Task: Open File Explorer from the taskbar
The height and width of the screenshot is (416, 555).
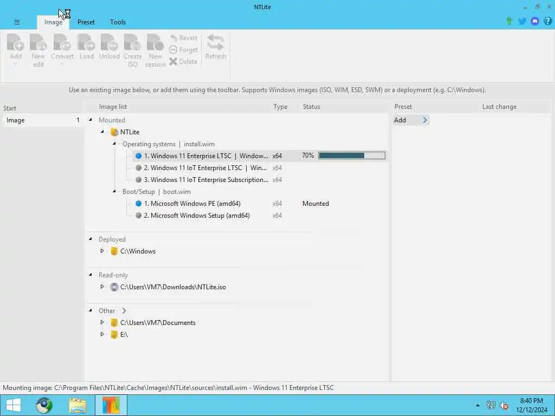Action: click(78, 405)
